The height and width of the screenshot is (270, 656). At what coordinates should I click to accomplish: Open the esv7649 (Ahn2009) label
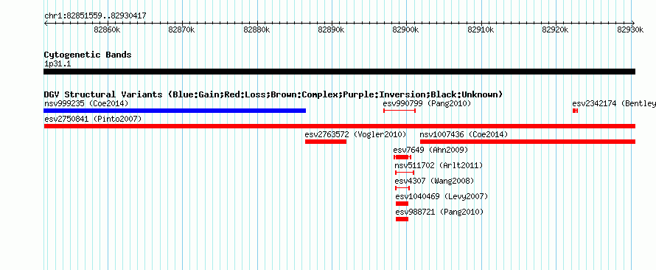coord(430,150)
